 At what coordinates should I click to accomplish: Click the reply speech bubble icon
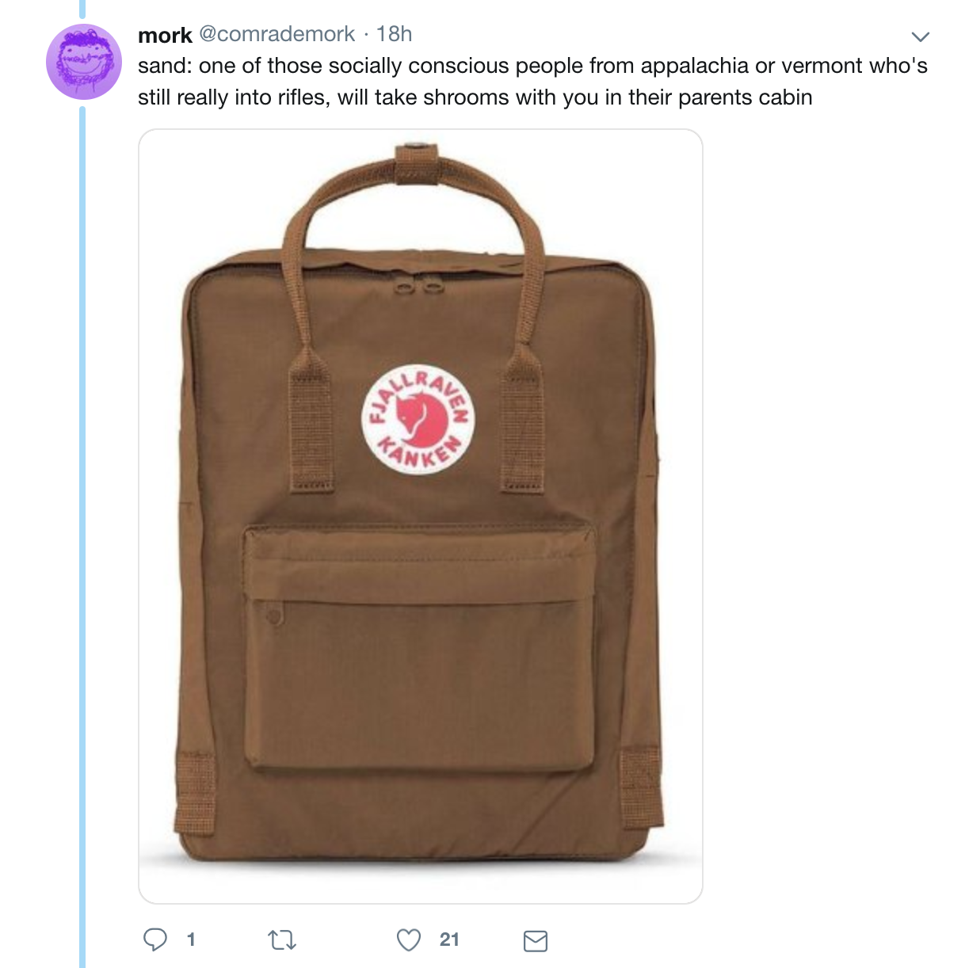[154, 939]
